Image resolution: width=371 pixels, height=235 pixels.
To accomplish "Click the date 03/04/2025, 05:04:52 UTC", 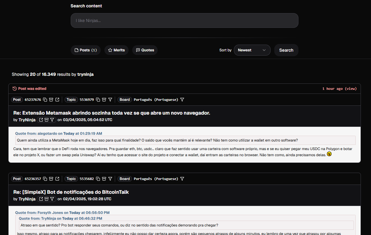I will [x=88, y=120].
